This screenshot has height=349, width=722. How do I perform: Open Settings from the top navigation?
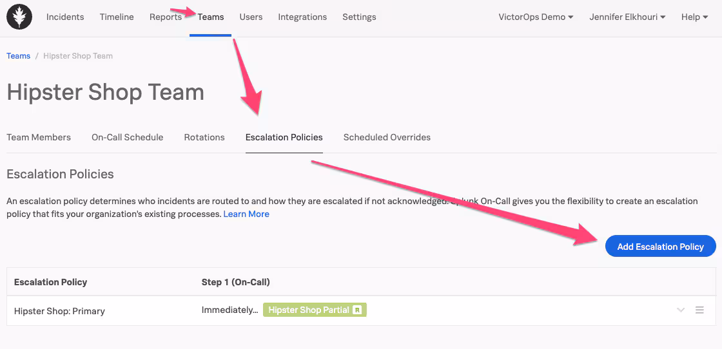pyautogui.click(x=359, y=17)
